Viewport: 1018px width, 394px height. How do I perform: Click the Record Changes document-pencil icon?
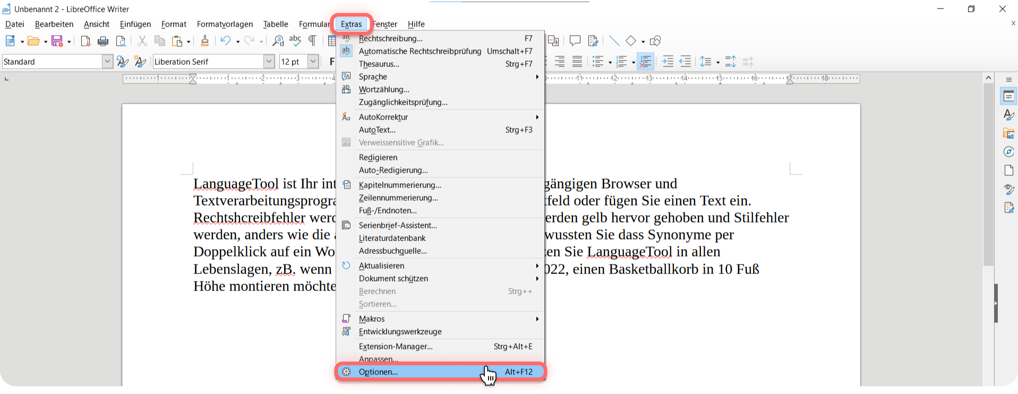593,41
